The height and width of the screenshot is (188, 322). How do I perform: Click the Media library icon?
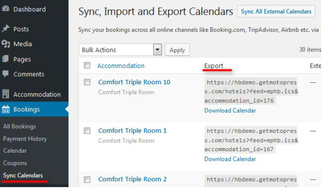5,44
